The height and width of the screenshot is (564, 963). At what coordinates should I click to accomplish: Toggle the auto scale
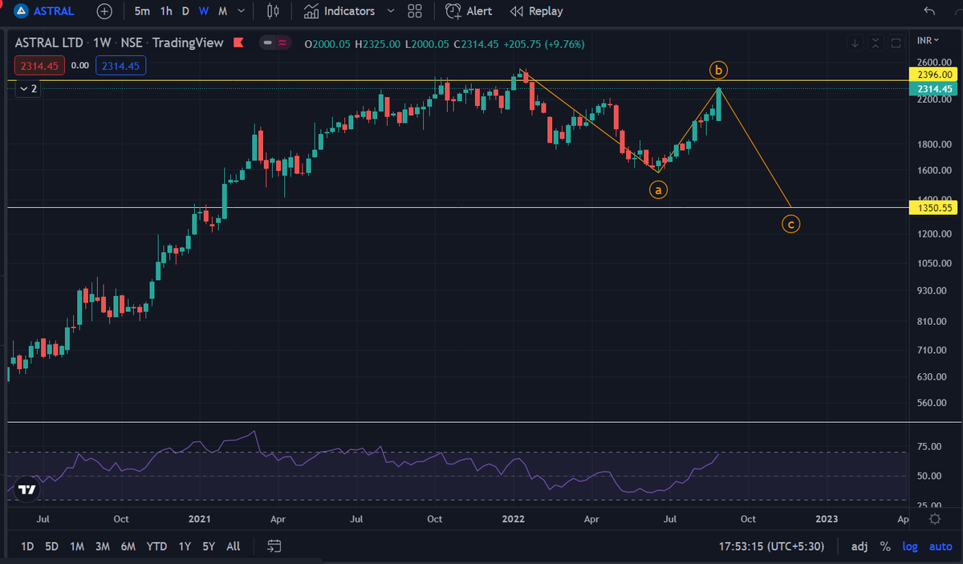click(x=940, y=546)
